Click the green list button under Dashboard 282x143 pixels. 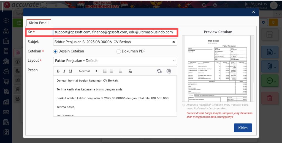coord(18,23)
